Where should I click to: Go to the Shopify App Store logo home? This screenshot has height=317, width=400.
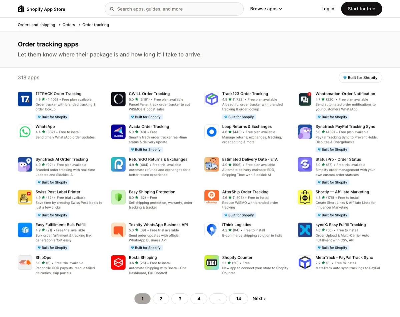pyautogui.click(x=41, y=9)
